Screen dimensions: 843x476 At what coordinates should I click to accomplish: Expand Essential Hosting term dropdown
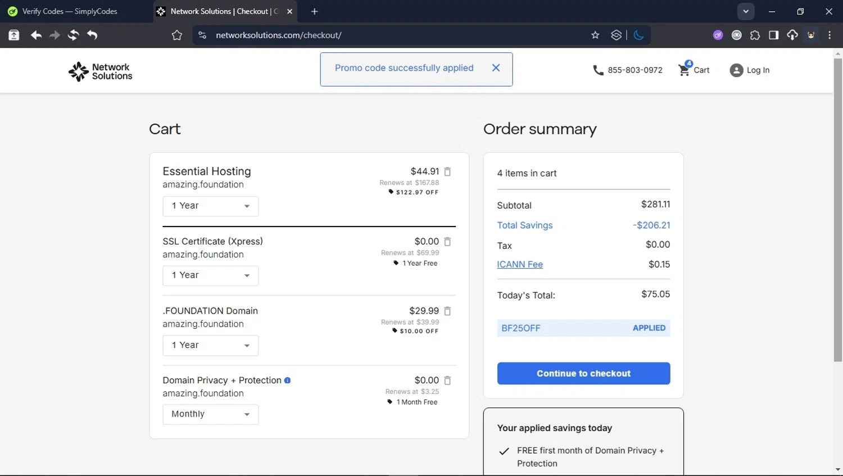[x=210, y=206]
